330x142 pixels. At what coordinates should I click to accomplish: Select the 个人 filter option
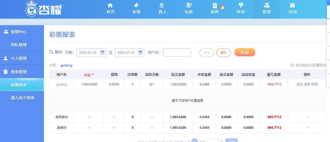point(207,52)
